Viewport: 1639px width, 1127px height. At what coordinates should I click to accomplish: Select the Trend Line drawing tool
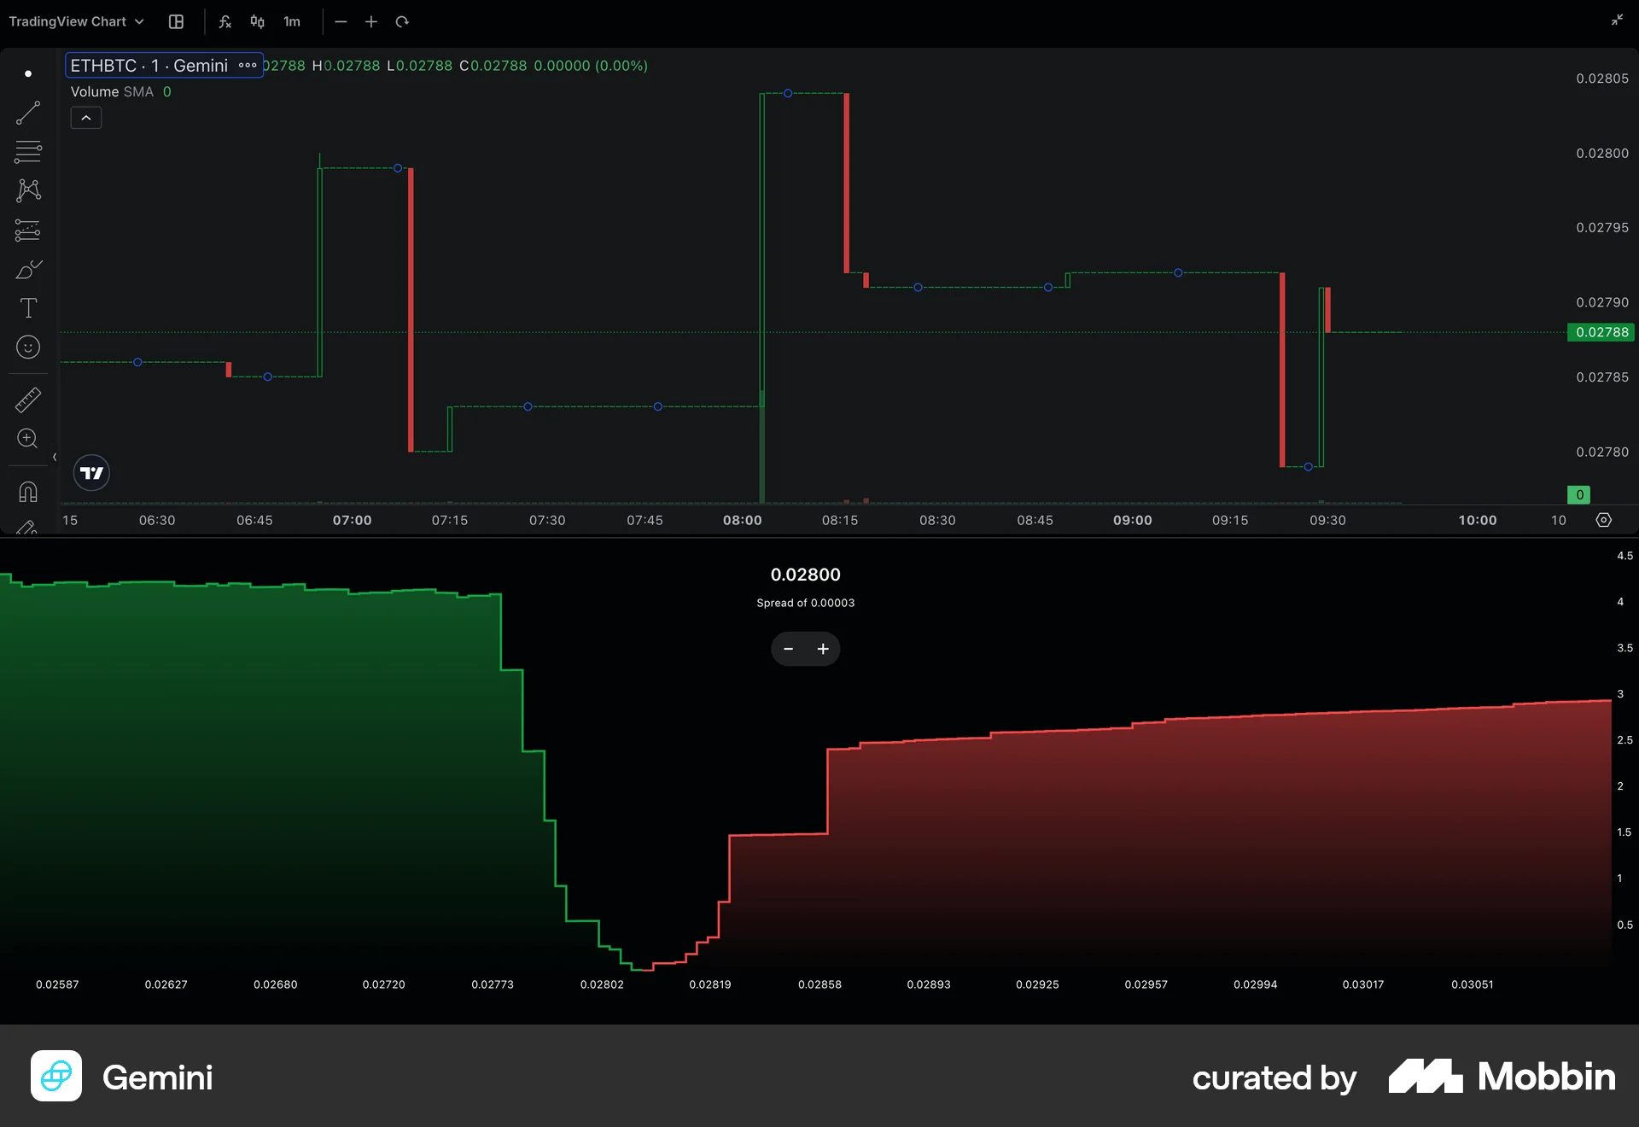coord(28,113)
